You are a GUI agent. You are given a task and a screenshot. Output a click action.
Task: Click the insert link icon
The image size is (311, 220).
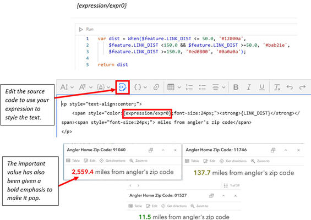pos(156,87)
